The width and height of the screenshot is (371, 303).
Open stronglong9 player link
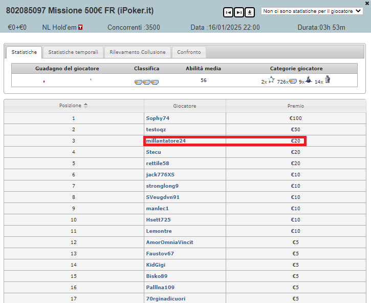[x=162, y=186]
